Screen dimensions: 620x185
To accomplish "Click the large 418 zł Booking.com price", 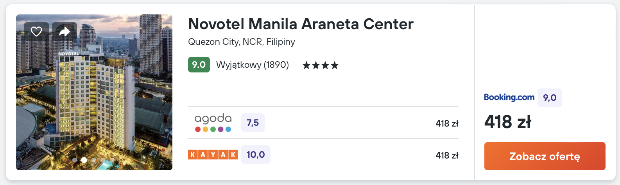I will click(x=508, y=122).
